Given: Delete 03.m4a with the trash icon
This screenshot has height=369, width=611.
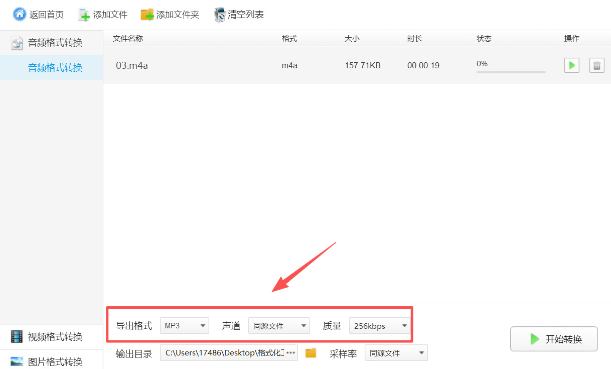Looking at the screenshot, I should (596, 65).
